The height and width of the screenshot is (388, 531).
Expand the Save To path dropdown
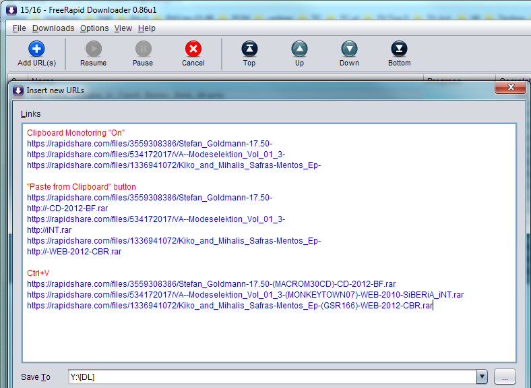coord(481,377)
